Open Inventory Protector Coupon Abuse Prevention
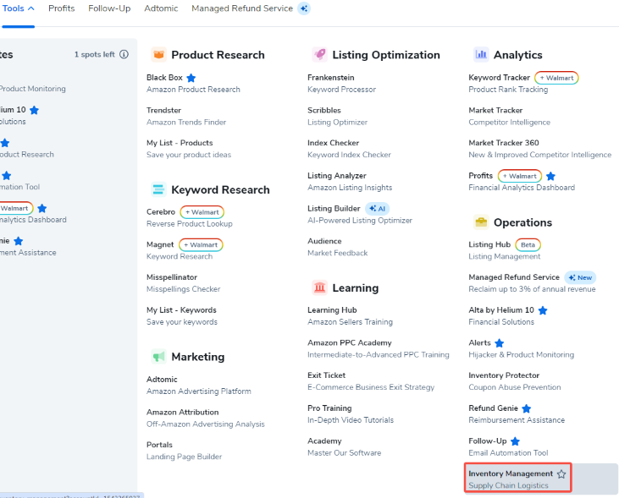Image resolution: width=619 pixels, height=498 pixels. [514, 381]
